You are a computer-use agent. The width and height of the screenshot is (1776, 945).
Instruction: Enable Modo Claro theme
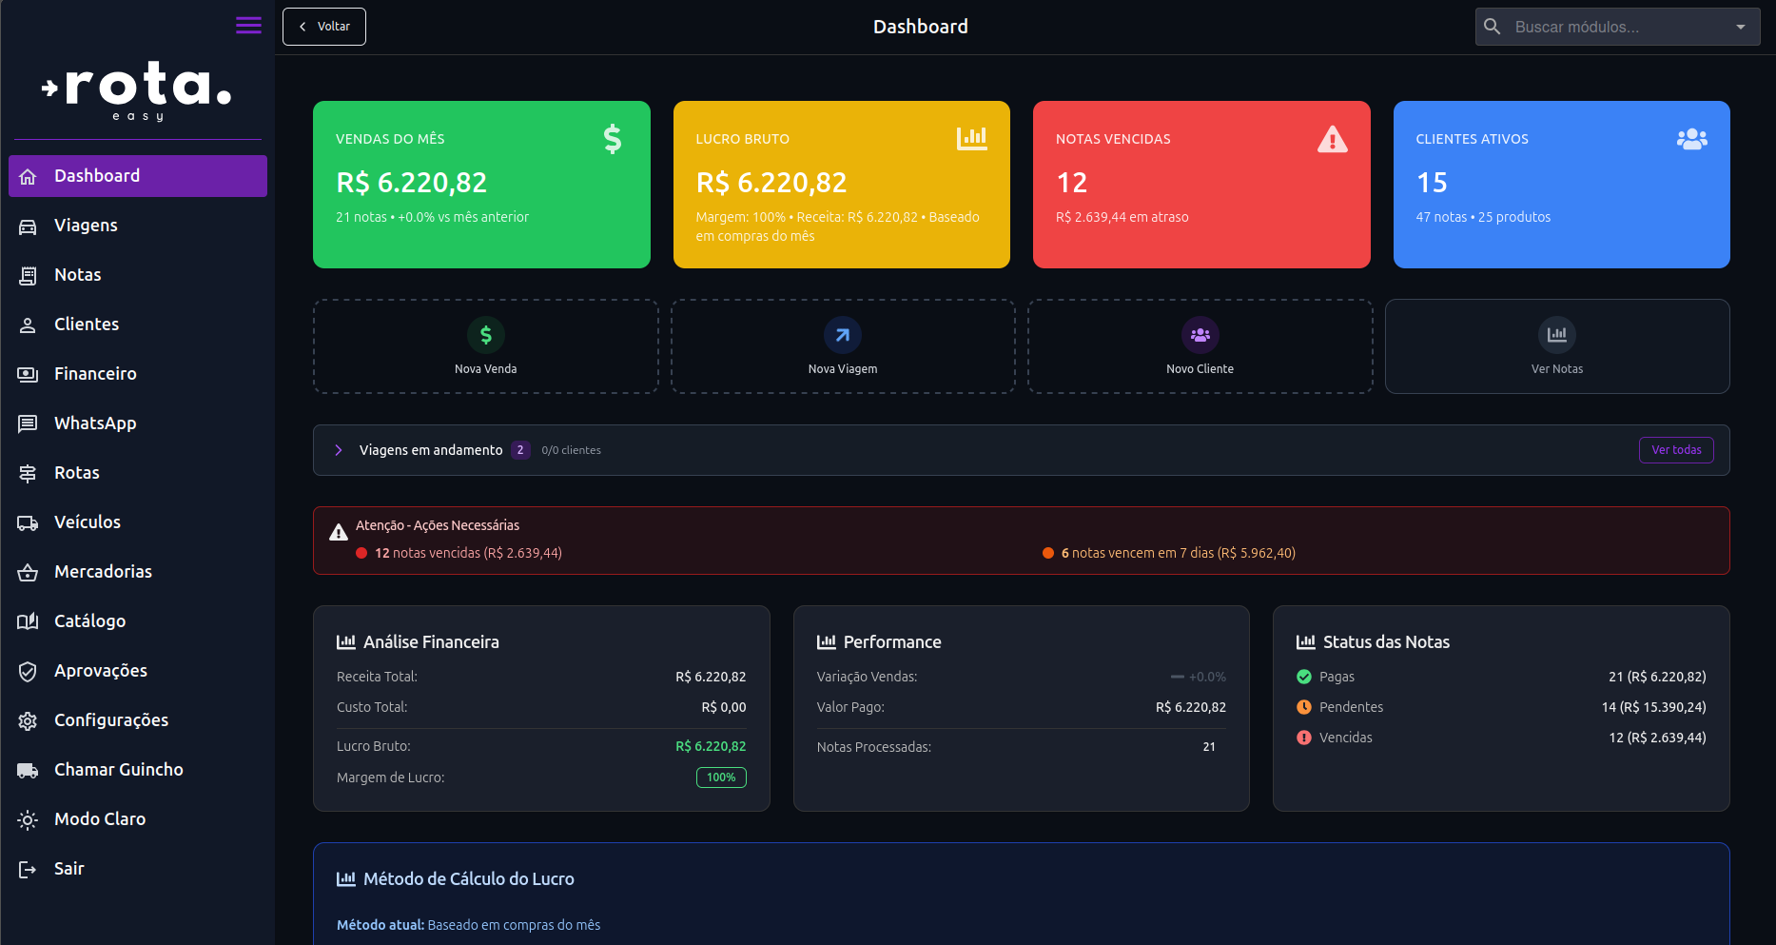(99, 818)
